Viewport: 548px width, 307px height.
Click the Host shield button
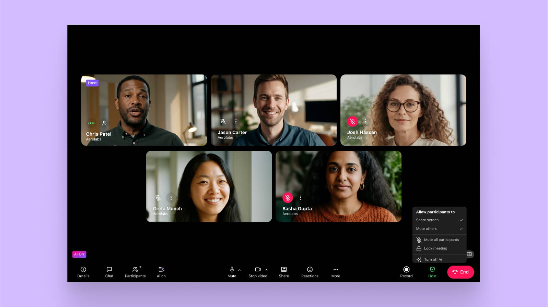pyautogui.click(x=432, y=272)
